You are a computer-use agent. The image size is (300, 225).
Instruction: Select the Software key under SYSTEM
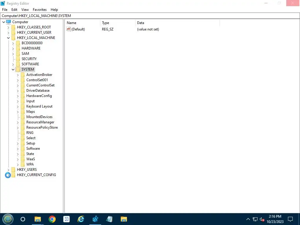point(33,149)
